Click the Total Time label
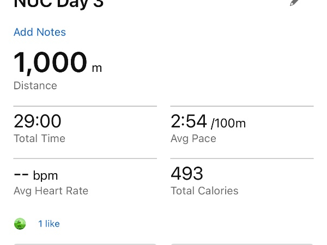This screenshot has width=327, height=245. pos(39,139)
